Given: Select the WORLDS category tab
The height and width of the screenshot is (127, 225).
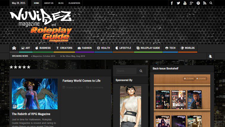Looking at the screenshot, I should point(188,48).
